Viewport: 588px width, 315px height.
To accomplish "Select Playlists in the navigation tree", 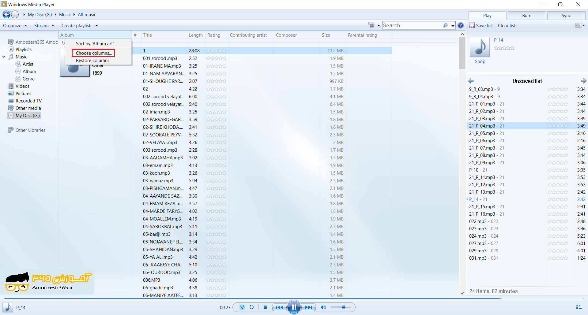I will pos(24,49).
